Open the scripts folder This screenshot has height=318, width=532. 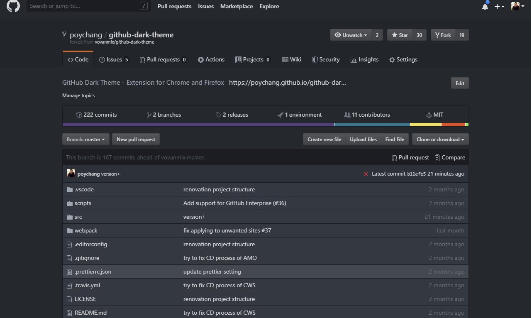pyautogui.click(x=83, y=203)
